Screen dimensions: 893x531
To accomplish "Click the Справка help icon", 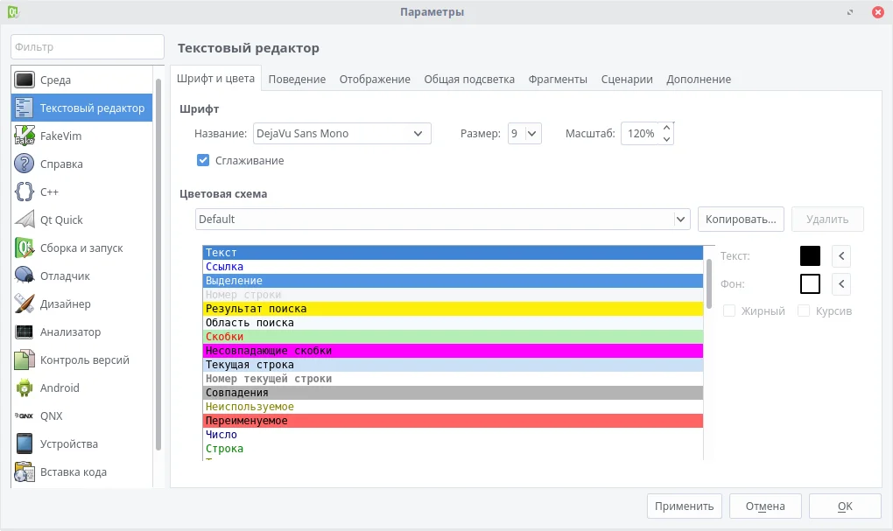I will (x=25, y=164).
